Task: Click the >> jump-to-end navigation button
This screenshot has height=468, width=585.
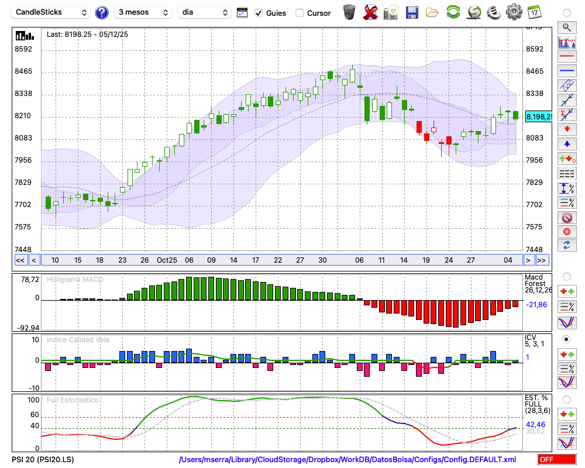Action: (542, 260)
